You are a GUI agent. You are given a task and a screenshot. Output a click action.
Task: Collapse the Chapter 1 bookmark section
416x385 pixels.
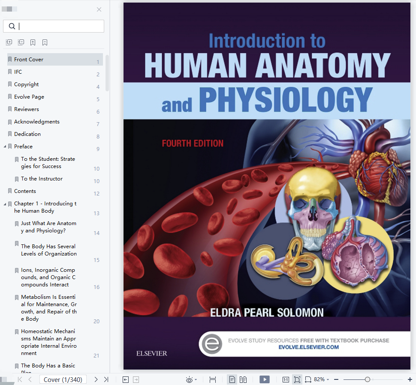click(5, 204)
